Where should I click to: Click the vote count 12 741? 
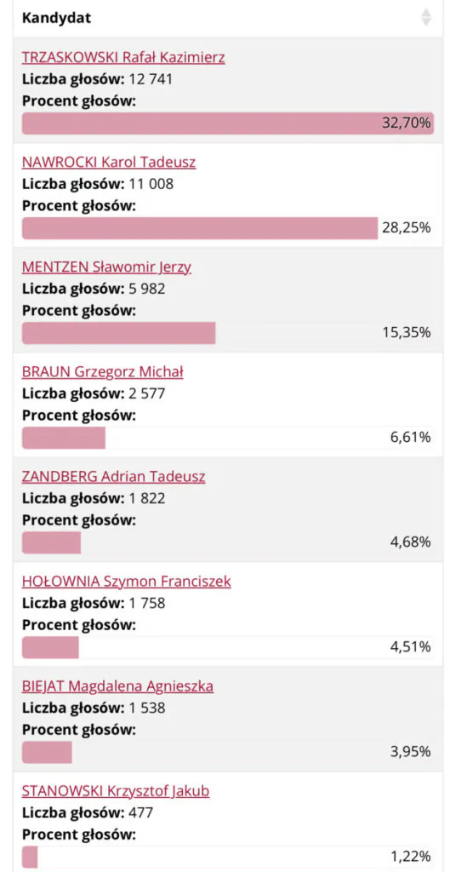150,79
